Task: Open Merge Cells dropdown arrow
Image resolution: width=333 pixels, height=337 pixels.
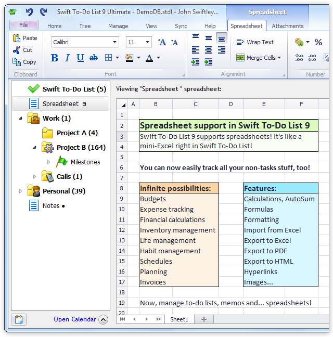Action: click(x=279, y=58)
